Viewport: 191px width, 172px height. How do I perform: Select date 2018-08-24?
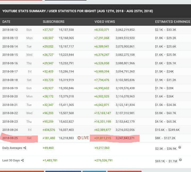coord(10,130)
